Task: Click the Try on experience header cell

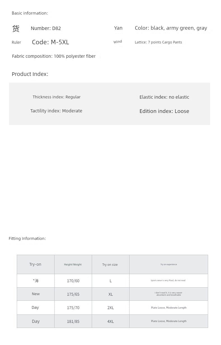Action: pos(168,265)
